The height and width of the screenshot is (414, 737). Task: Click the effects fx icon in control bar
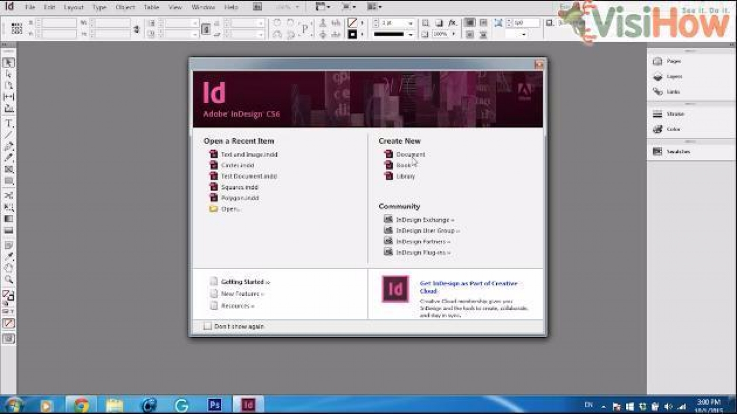coord(453,23)
